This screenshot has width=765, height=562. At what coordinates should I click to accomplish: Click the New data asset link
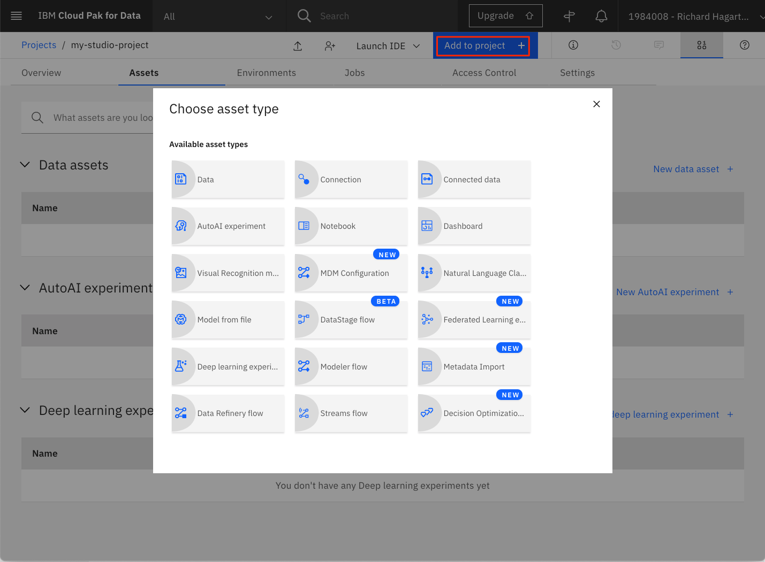click(693, 169)
